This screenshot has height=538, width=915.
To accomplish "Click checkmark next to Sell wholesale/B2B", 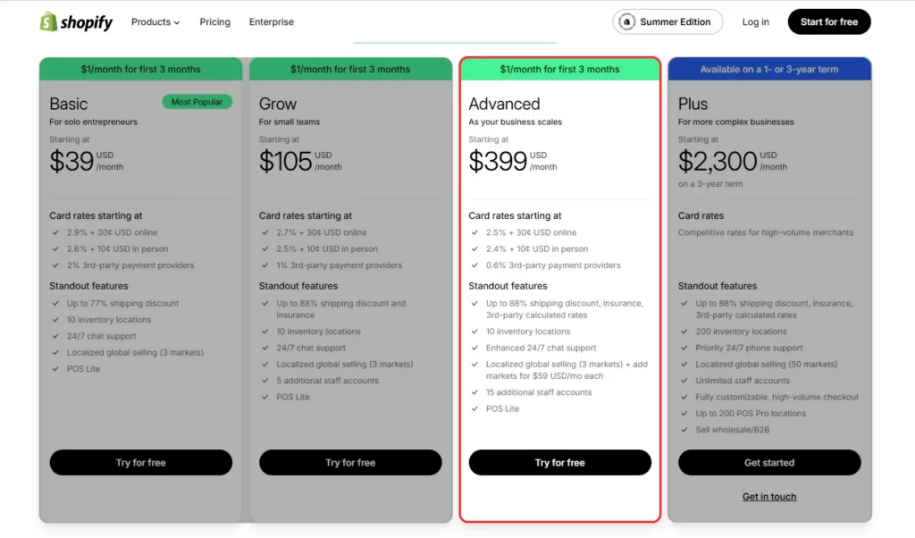I will tap(686, 430).
